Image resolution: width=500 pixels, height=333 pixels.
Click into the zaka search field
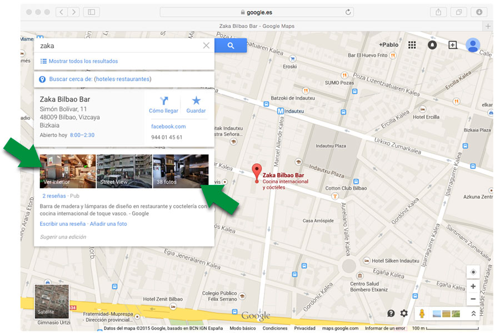pyautogui.click(x=119, y=46)
